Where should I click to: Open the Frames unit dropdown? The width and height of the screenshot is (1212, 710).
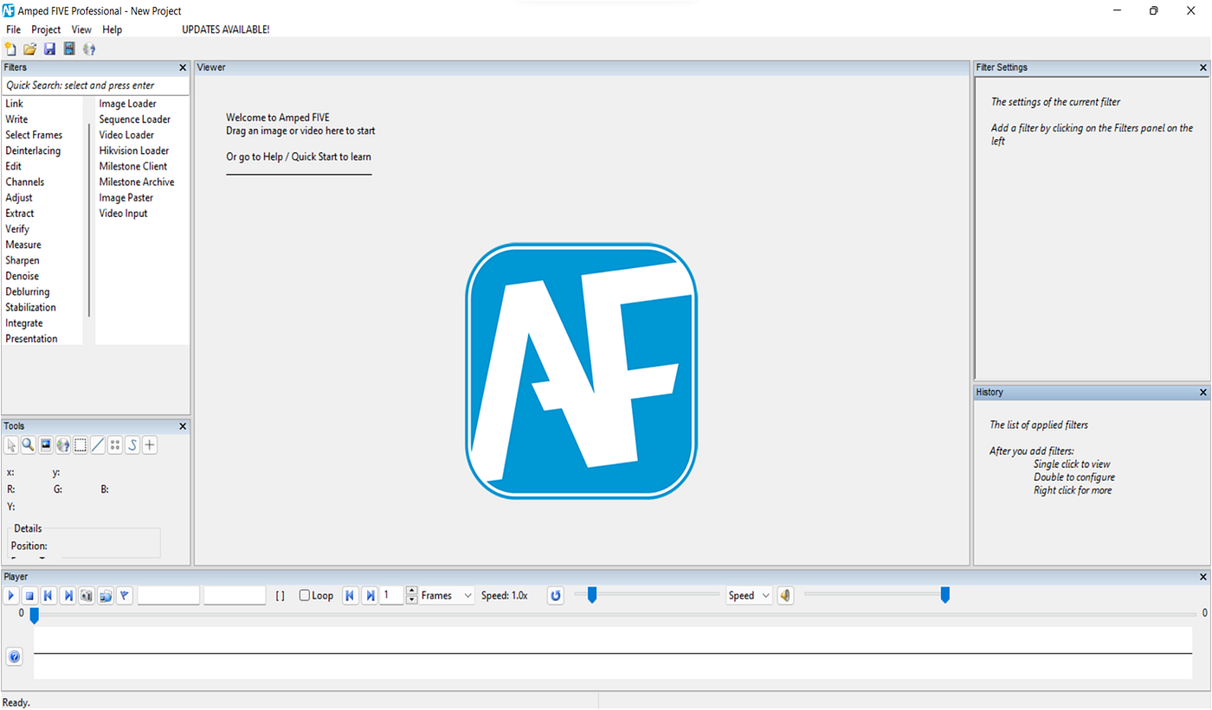click(447, 596)
